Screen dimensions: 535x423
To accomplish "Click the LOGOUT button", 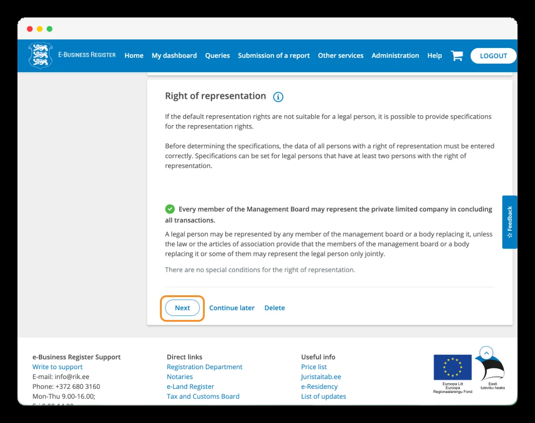I will click(493, 56).
